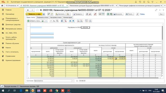The image size is (166, 93).
Task: Open the Материальные запасы section
Action: point(14,29)
